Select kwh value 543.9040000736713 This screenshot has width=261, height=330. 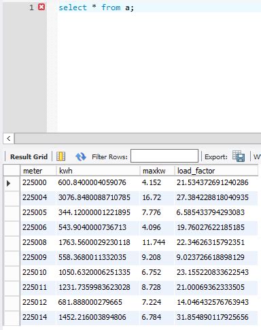pyautogui.click(x=98, y=227)
